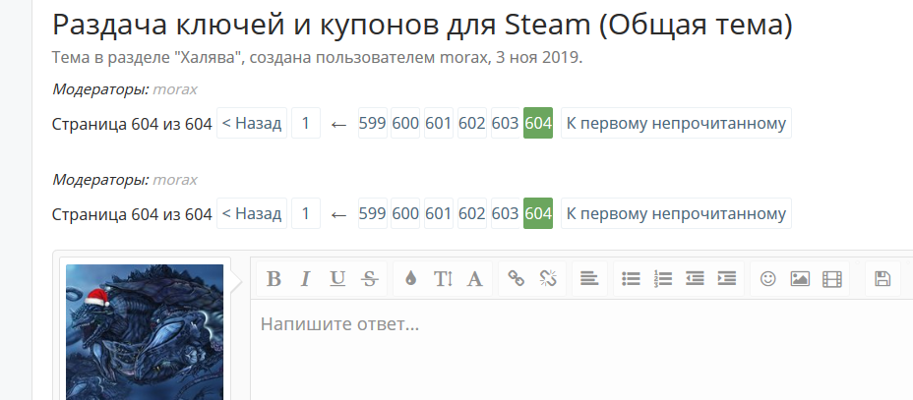This screenshot has width=913, height=400.
Task: Insert a numbered list
Action: (x=663, y=279)
